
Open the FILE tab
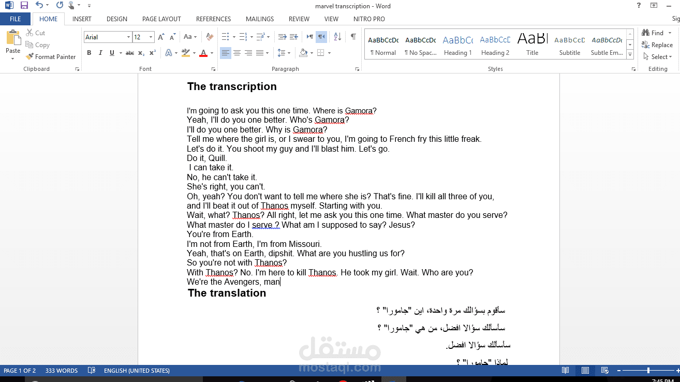(x=16, y=19)
